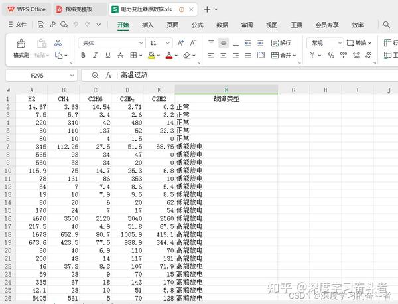Viewport: 398px width, 304px height.
Task: Click the Borders icon
Action: click(x=133, y=55)
